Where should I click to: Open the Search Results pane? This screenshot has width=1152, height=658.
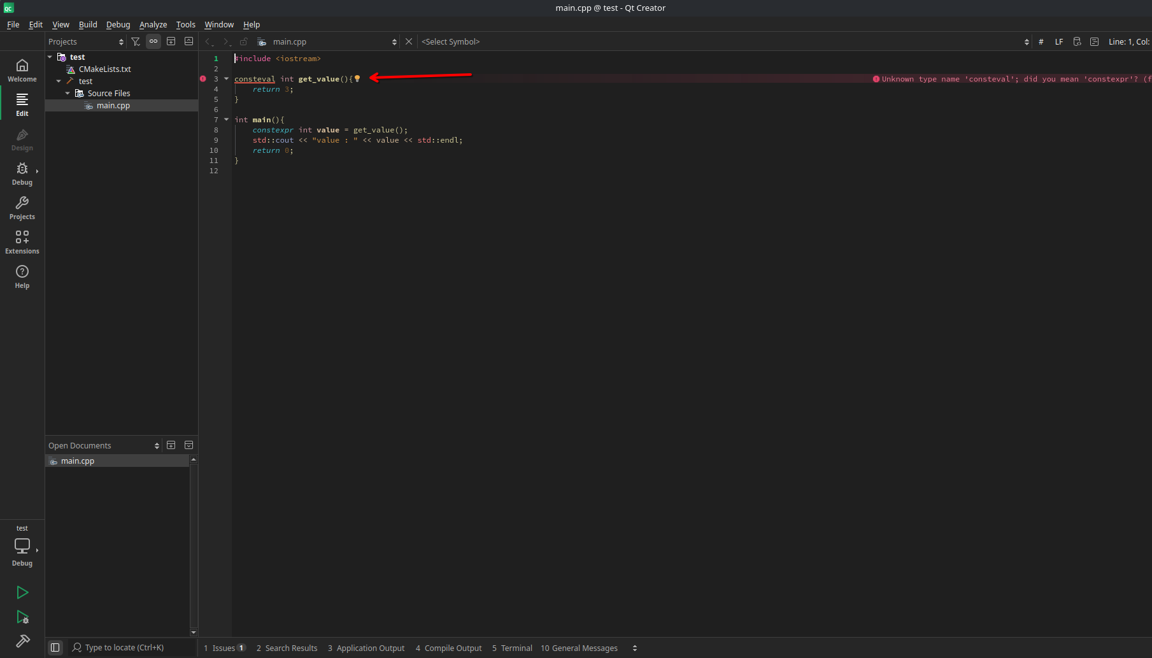point(287,648)
